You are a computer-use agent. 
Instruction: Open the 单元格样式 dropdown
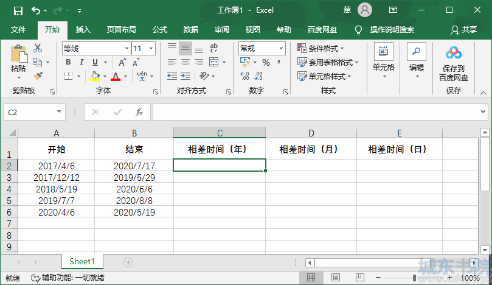tap(324, 76)
